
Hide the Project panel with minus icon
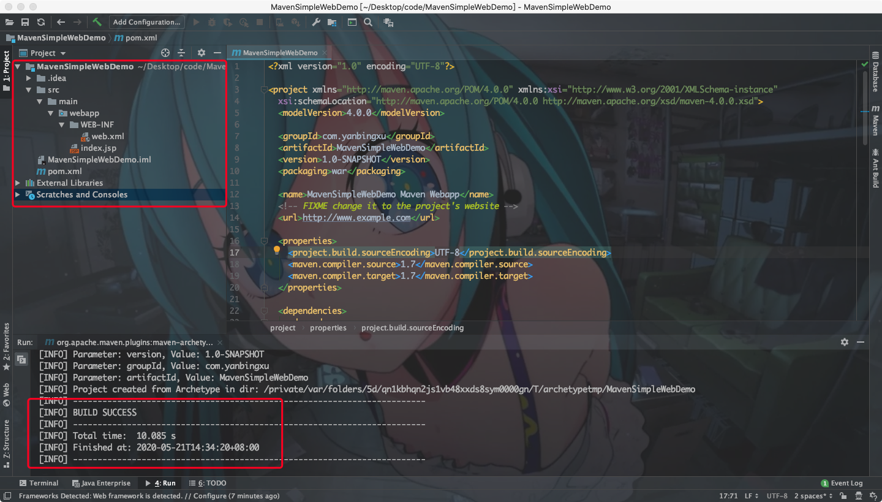pyautogui.click(x=217, y=53)
